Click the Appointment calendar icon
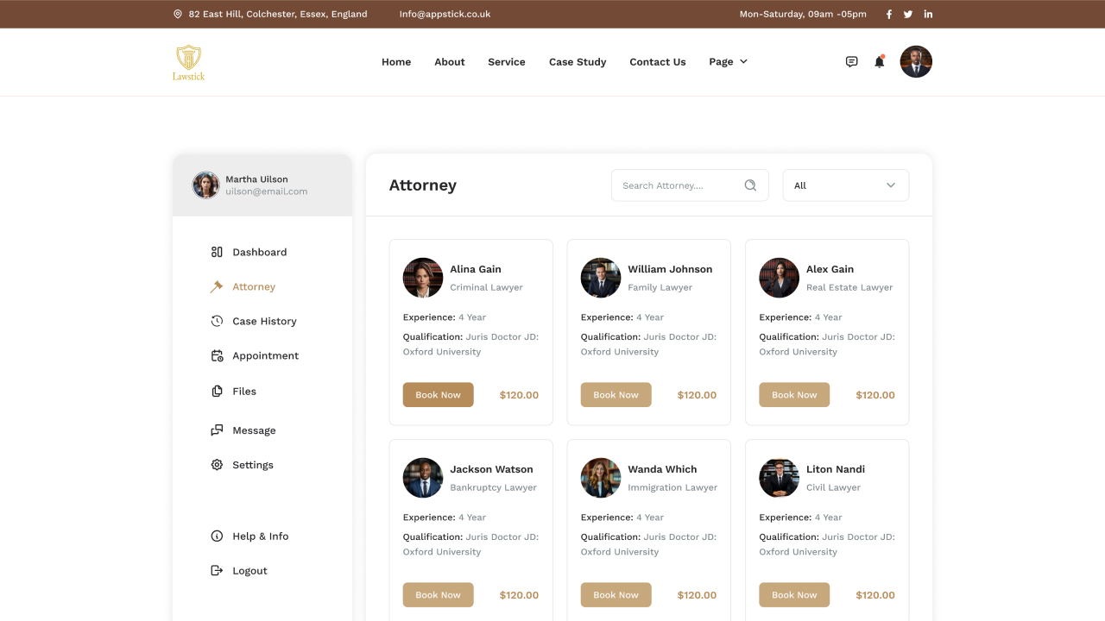Image resolution: width=1105 pixels, height=621 pixels. 216,355
